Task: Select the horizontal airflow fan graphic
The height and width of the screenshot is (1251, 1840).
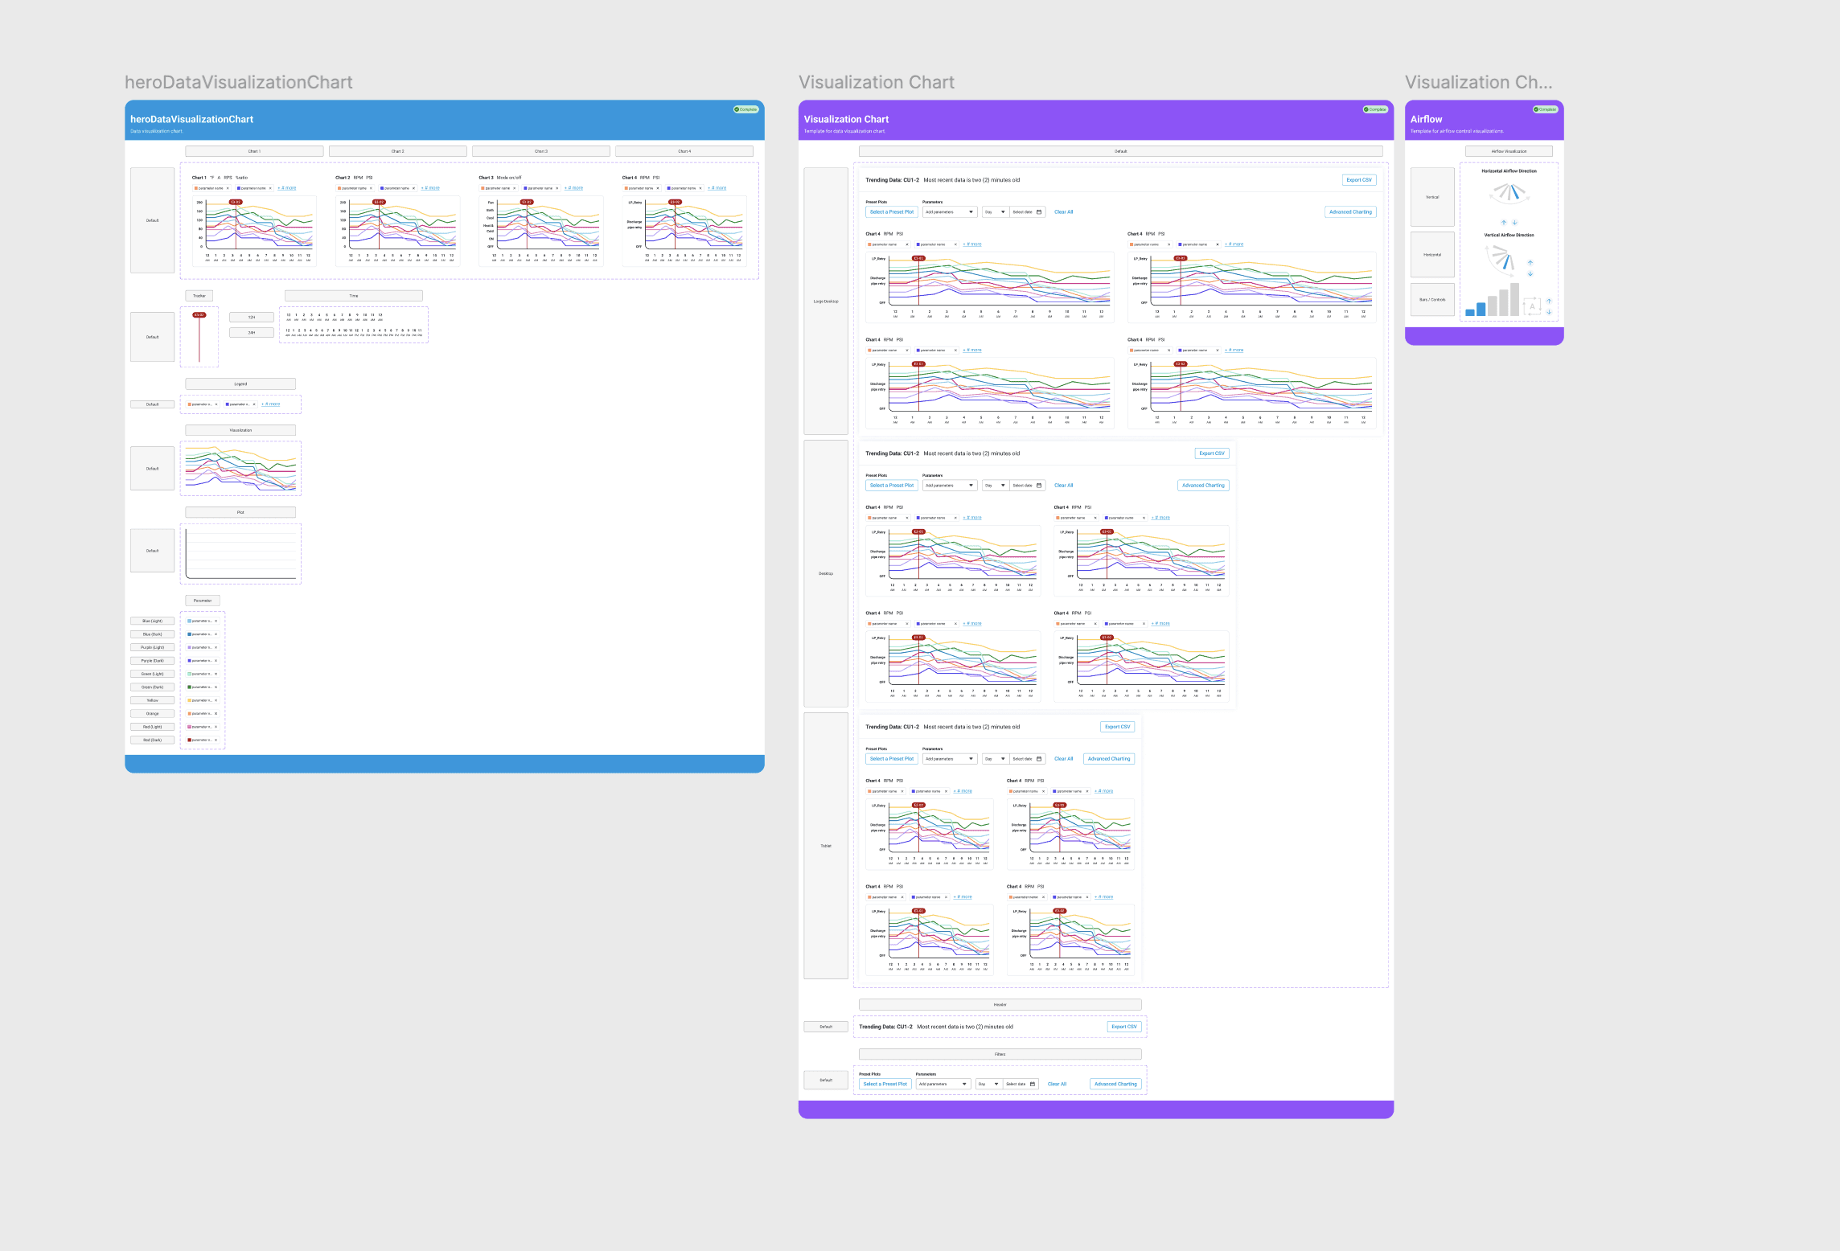Action: 1509,193
